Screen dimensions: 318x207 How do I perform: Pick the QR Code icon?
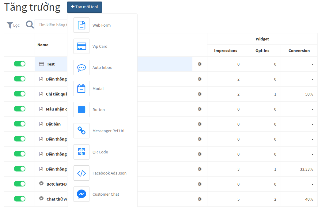click(81, 152)
